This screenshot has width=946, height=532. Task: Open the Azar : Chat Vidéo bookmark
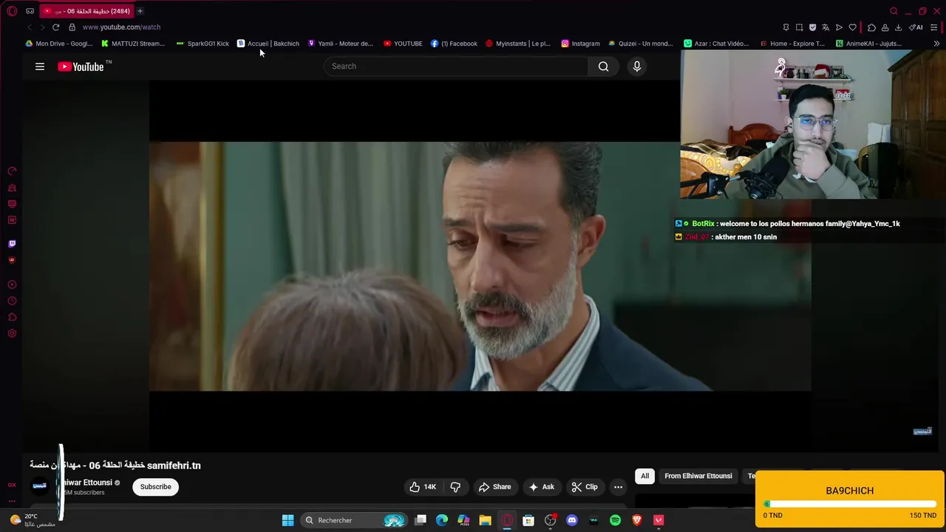pos(716,44)
